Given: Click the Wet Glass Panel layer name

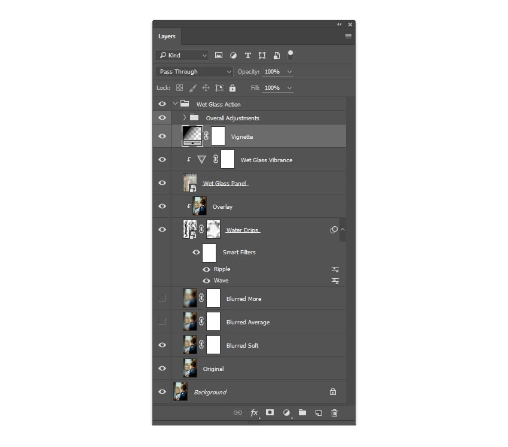Looking at the screenshot, I should [x=225, y=183].
